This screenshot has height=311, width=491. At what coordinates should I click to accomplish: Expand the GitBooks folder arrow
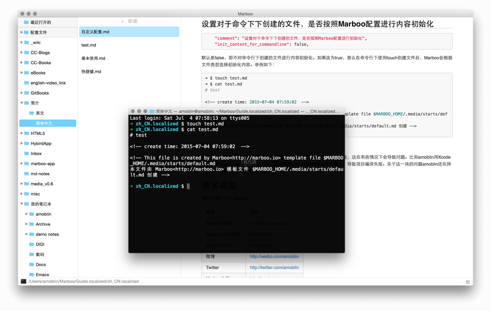(x=22, y=93)
